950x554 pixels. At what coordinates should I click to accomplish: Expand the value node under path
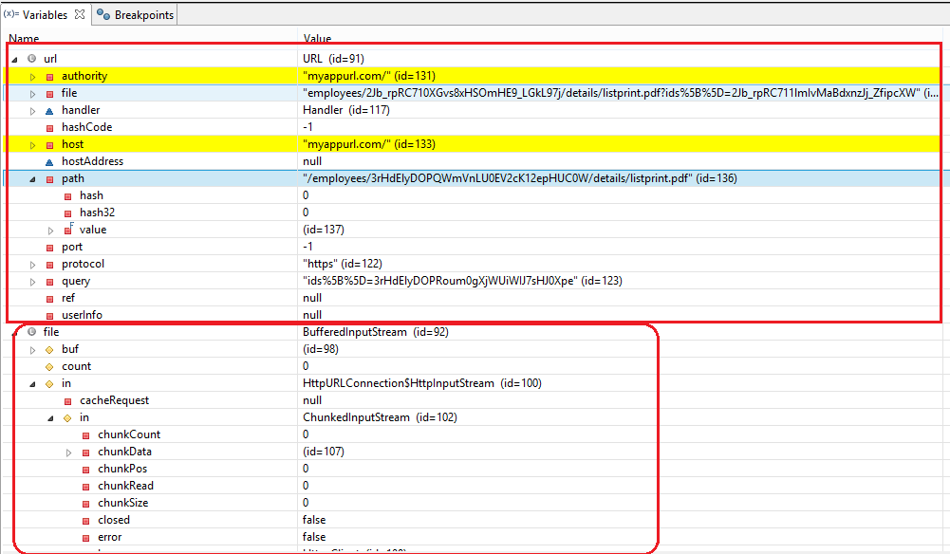click(50, 229)
